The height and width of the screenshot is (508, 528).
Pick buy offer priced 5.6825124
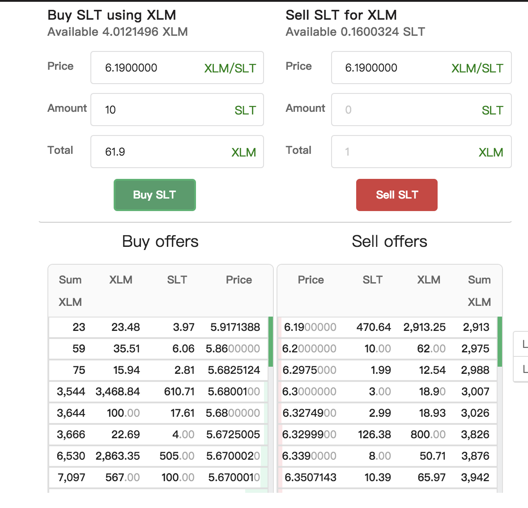(x=158, y=370)
